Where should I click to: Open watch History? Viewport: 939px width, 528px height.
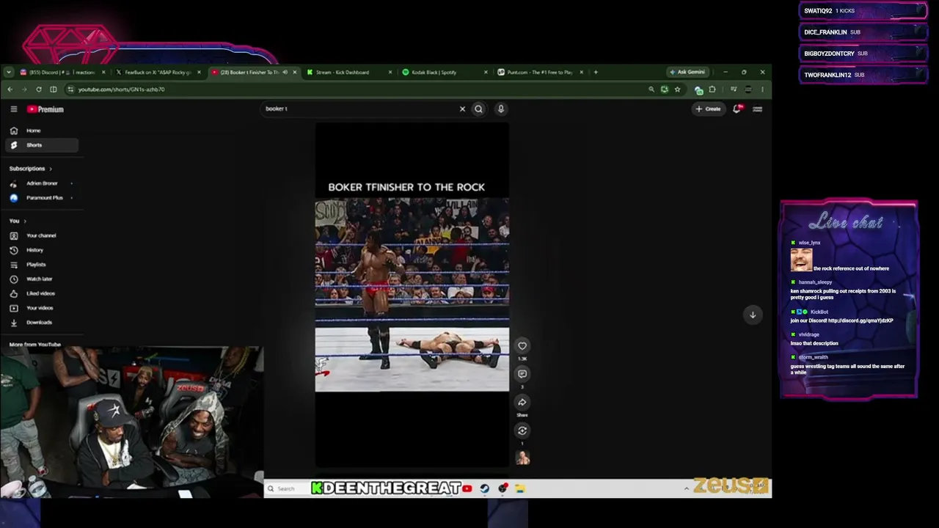click(42, 250)
